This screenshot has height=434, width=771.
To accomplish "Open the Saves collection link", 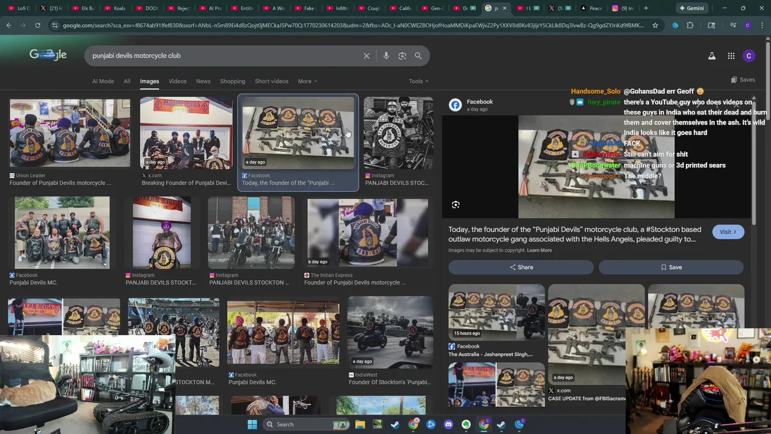I will pyautogui.click(x=743, y=80).
